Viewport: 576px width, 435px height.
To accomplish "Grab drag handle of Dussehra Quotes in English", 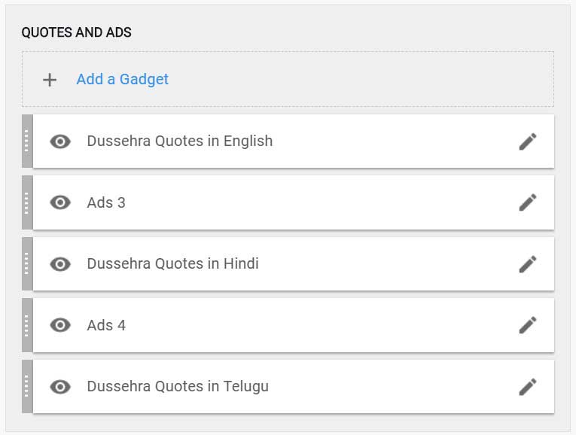I will click(x=27, y=141).
